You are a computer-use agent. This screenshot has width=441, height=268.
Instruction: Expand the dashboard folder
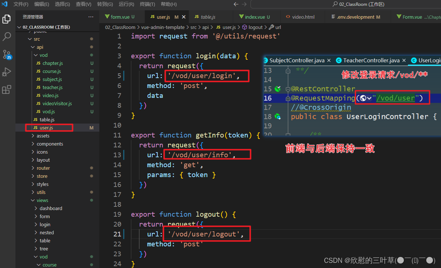pos(57,209)
